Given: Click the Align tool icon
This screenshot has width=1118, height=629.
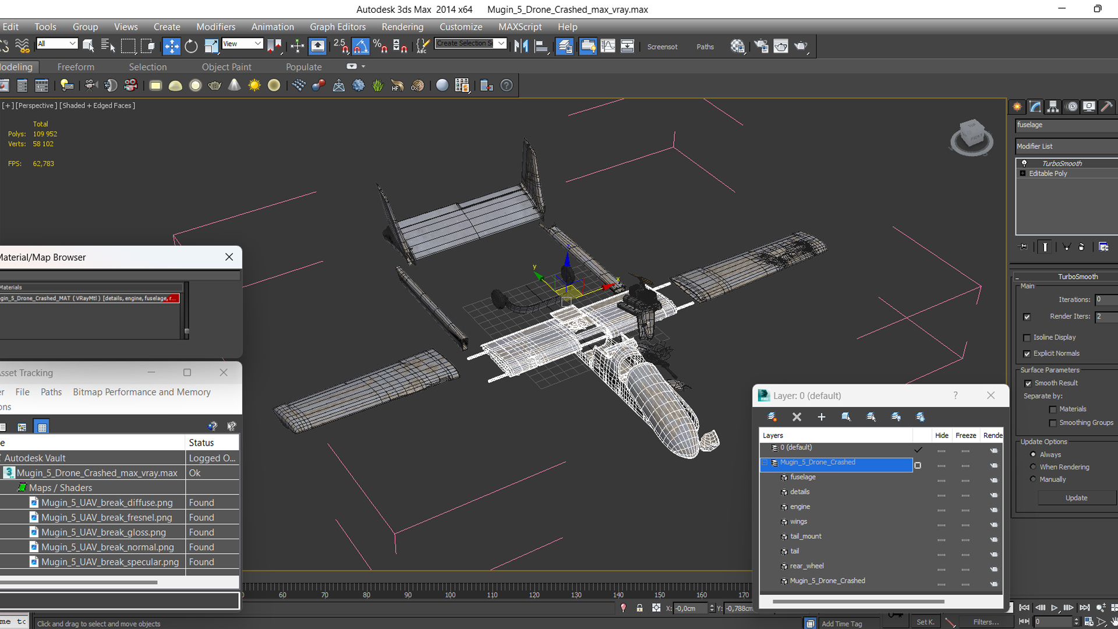Looking at the screenshot, I should coord(541,46).
